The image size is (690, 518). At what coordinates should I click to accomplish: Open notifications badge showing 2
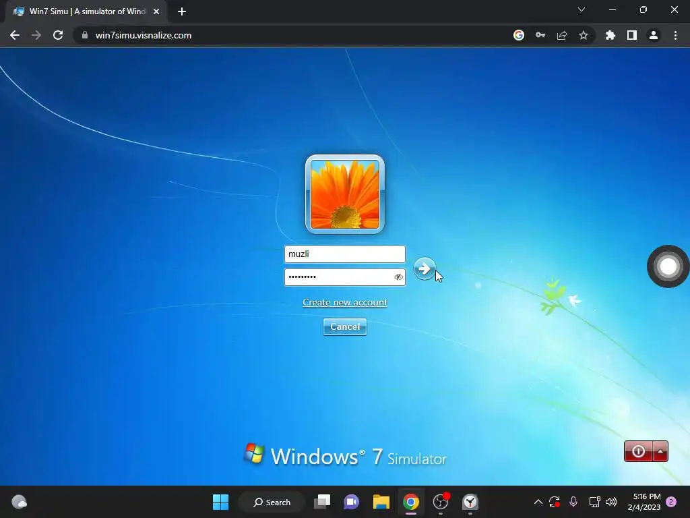click(670, 502)
